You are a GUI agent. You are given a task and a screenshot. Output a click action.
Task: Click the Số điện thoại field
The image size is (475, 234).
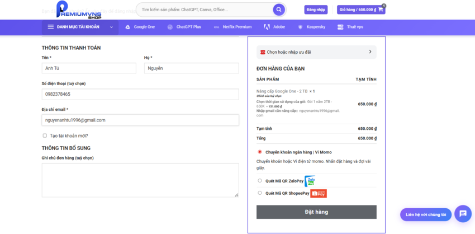pos(140,94)
